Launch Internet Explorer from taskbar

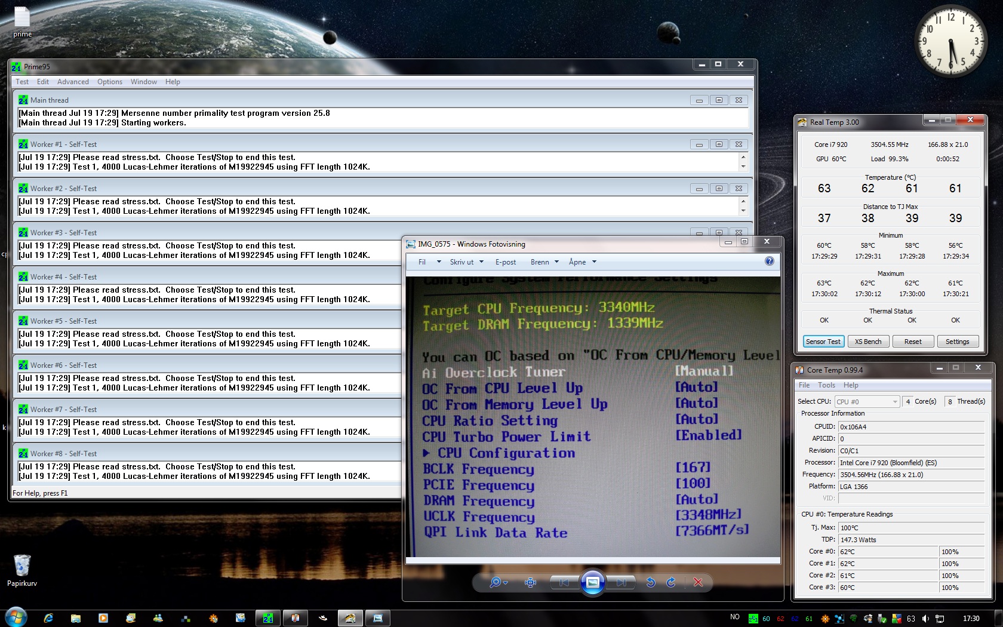pyautogui.click(x=48, y=618)
